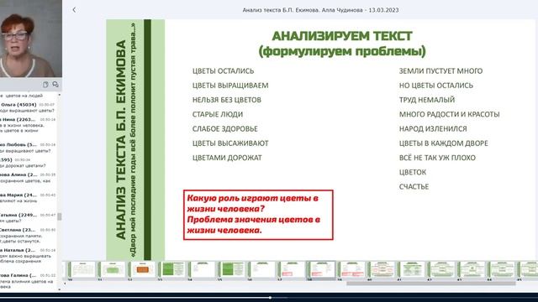Open chat message from Ольга (45034)
The image size is (538, 302).
pyautogui.click(x=28, y=107)
